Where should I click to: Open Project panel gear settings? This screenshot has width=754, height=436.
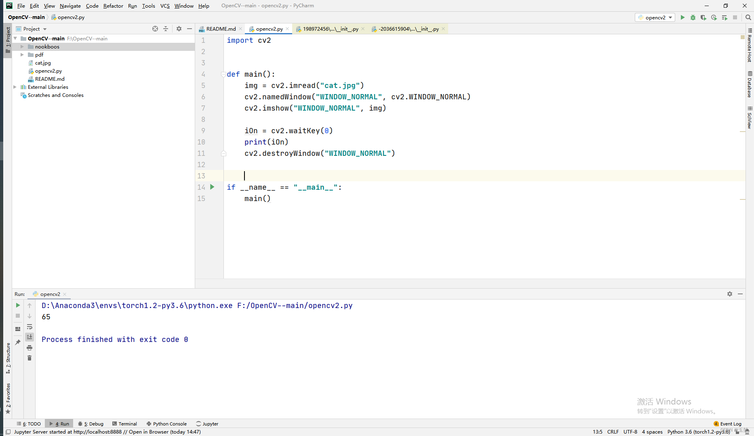point(179,29)
